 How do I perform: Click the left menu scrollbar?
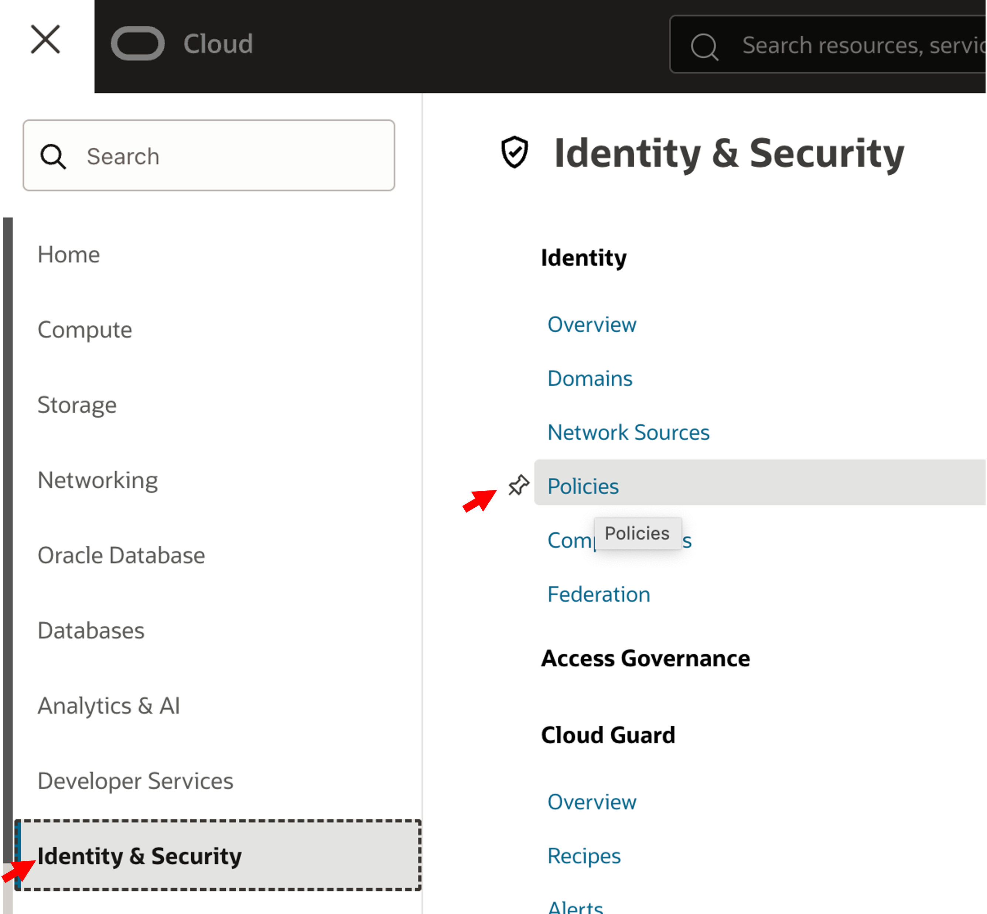[x=7, y=494]
